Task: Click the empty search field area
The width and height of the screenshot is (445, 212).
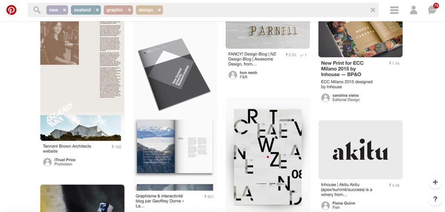Action: (x=266, y=10)
